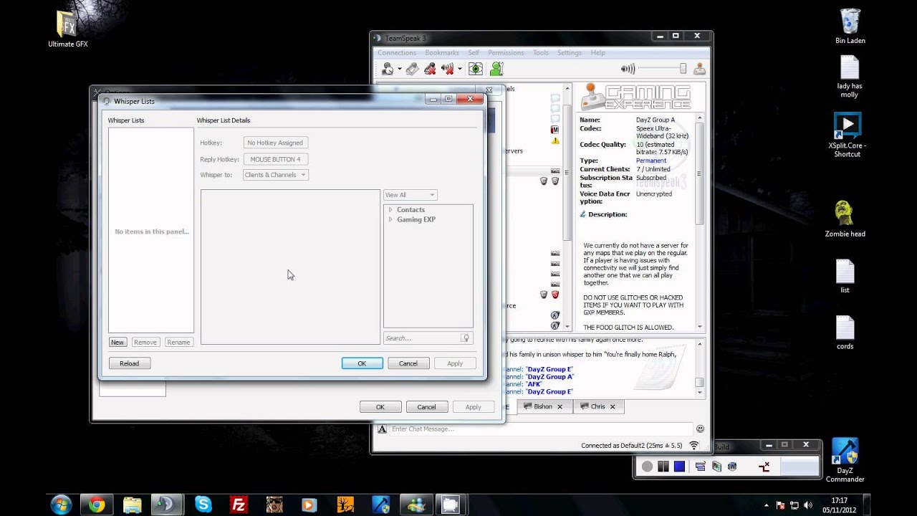
Task: Open Ultimate GFX desktop folder
Action: pyautogui.click(x=67, y=29)
